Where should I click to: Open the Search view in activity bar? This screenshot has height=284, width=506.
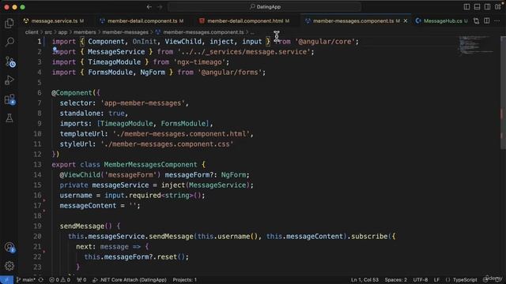[9, 42]
